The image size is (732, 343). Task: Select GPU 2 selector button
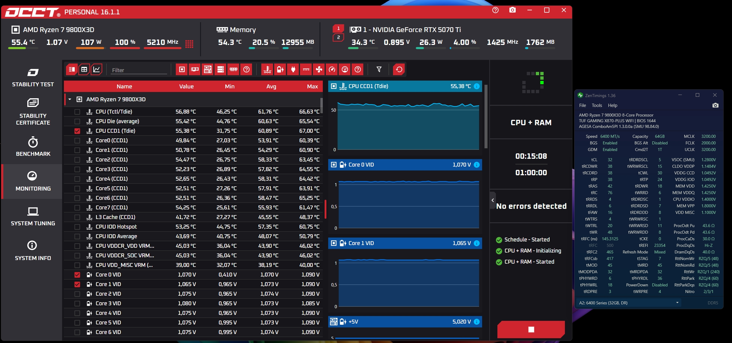coord(338,37)
